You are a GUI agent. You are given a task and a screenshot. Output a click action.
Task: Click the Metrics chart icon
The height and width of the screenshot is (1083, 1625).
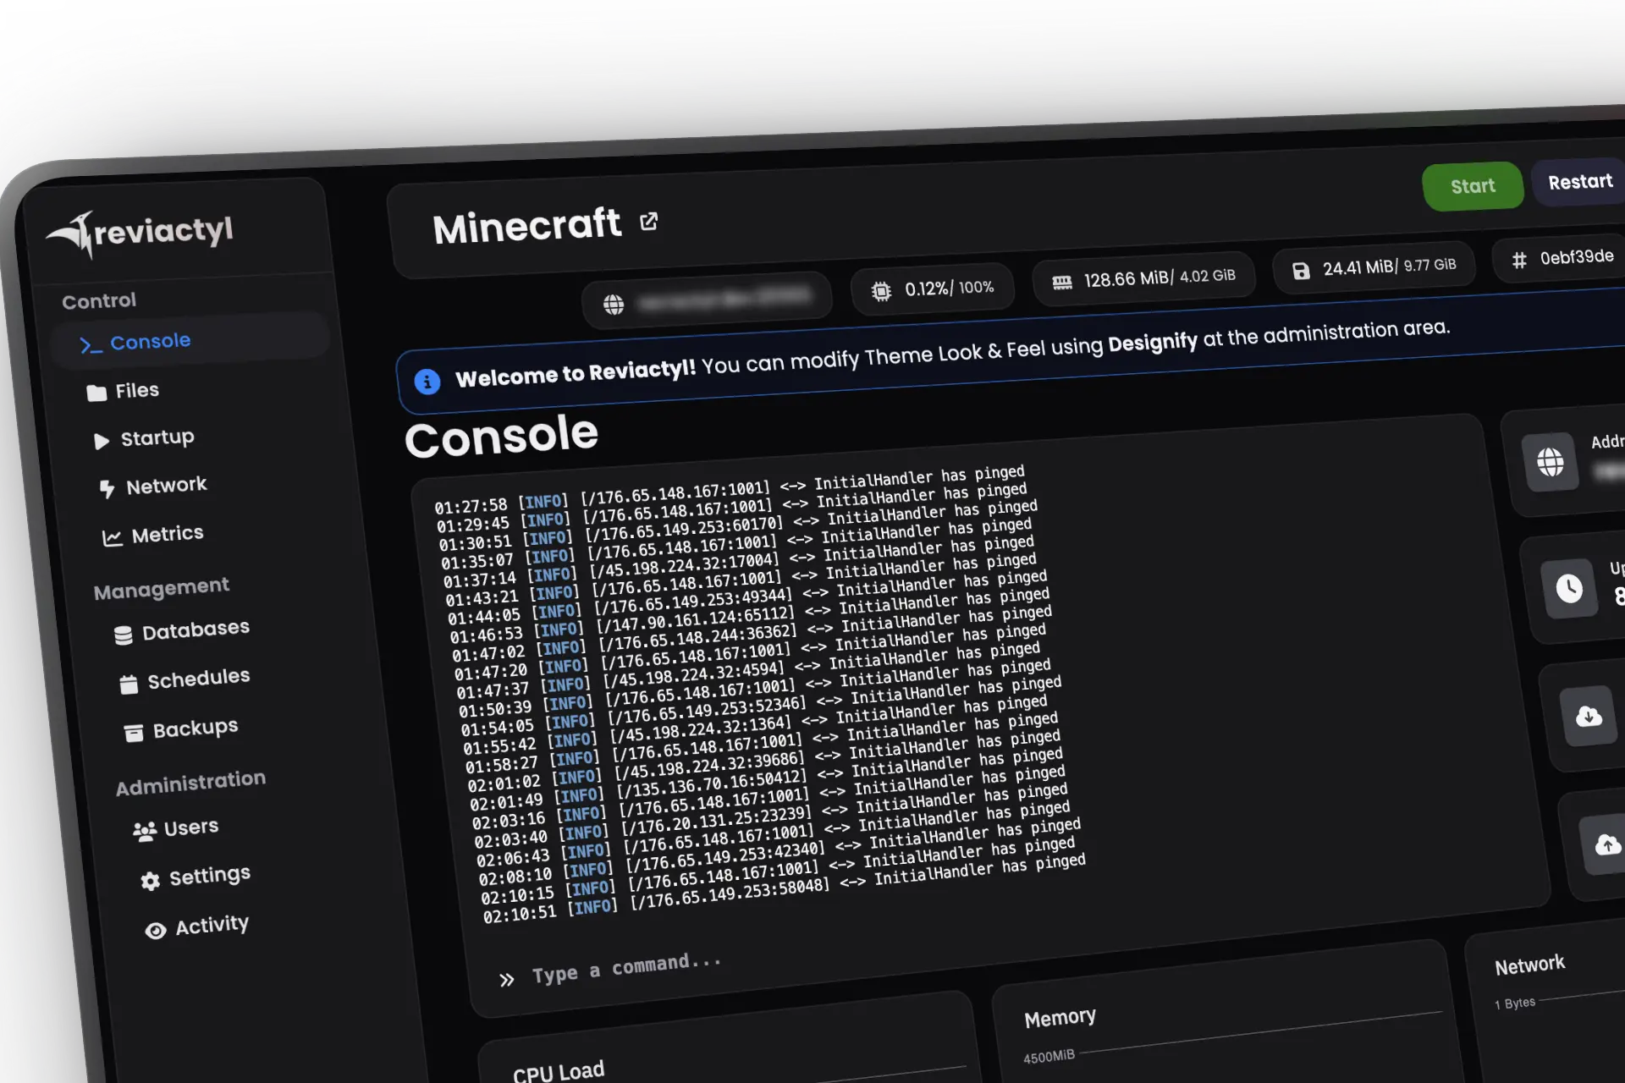click(x=113, y=538)
